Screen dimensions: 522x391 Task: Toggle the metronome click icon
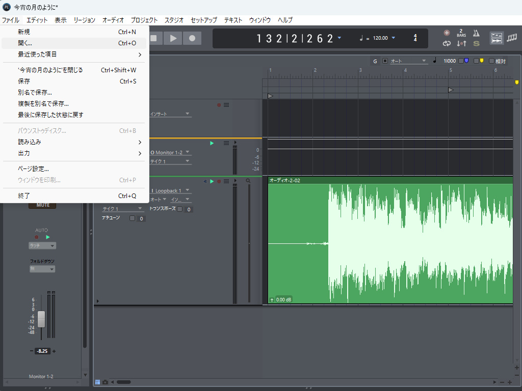click(476, 33)
